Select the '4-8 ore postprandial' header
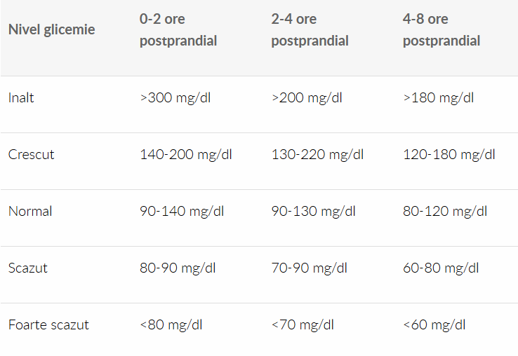This screenshot has width=518, height=356. pos(441,30)
